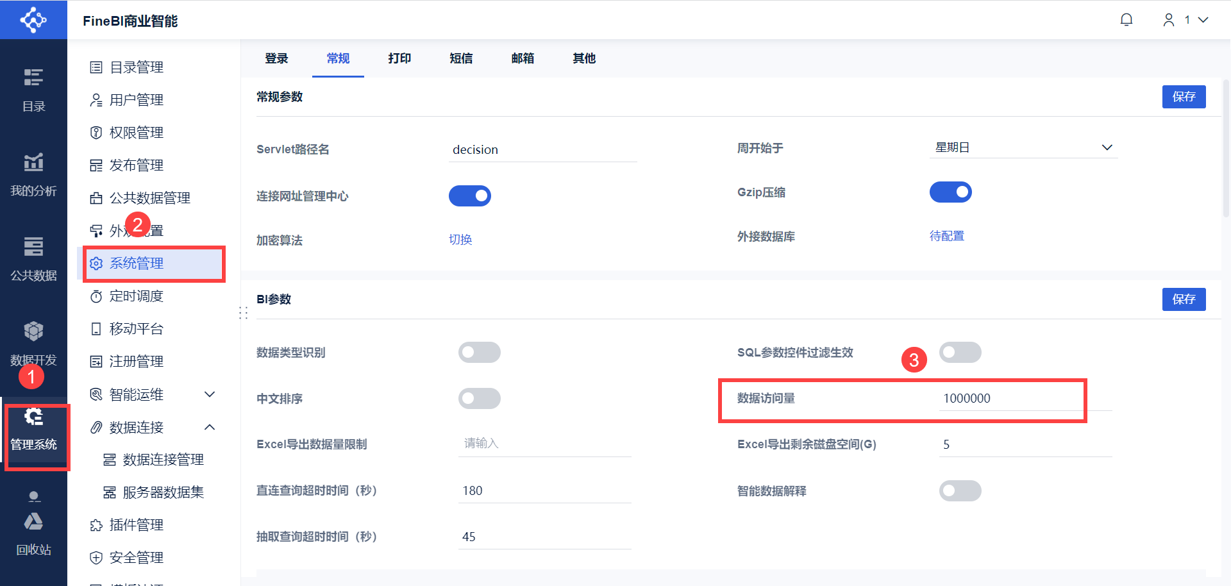Open the 回收站 recycle bin

(33, 533)
